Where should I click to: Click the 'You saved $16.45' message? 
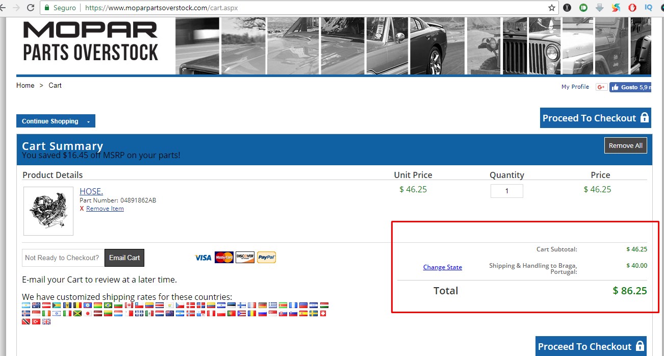pos(101,155)
